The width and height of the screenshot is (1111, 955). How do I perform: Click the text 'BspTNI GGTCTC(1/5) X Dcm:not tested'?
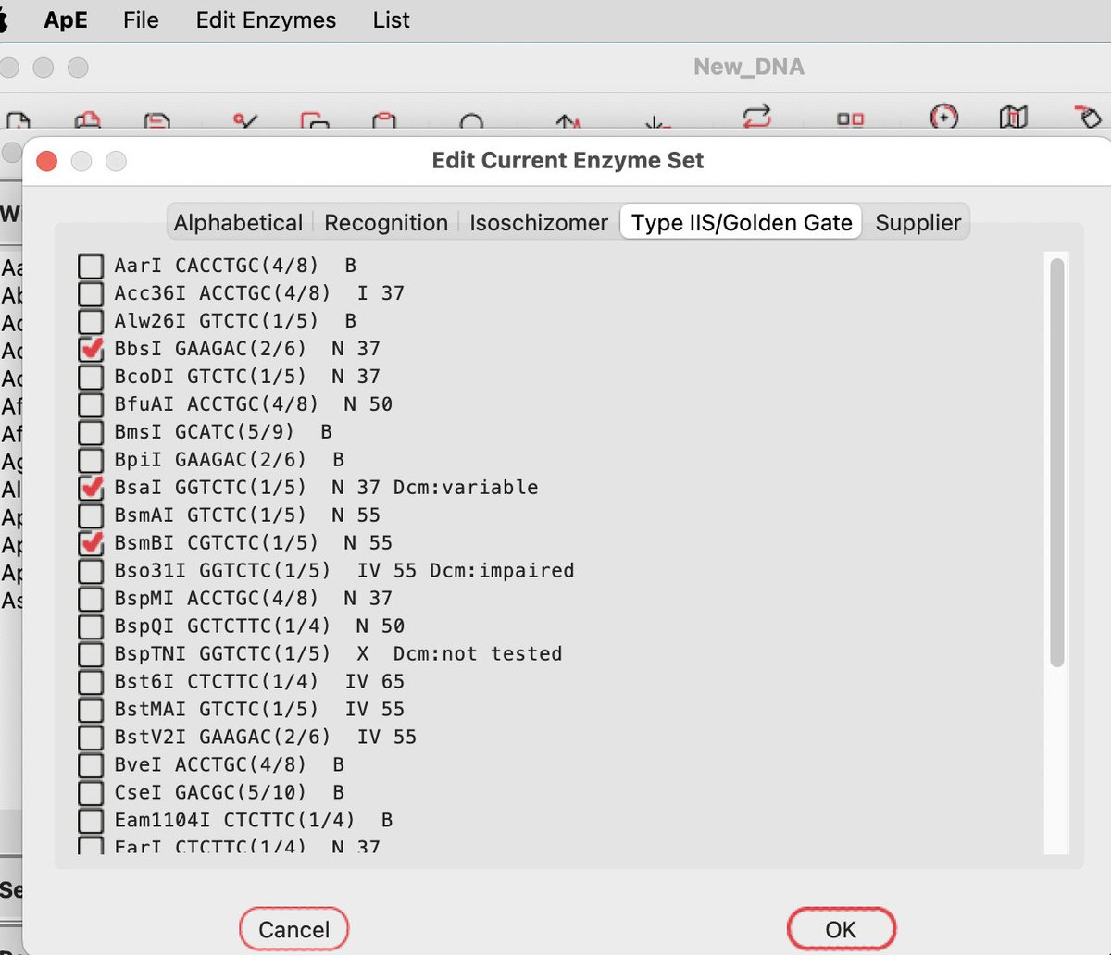(x=338, y=655)
